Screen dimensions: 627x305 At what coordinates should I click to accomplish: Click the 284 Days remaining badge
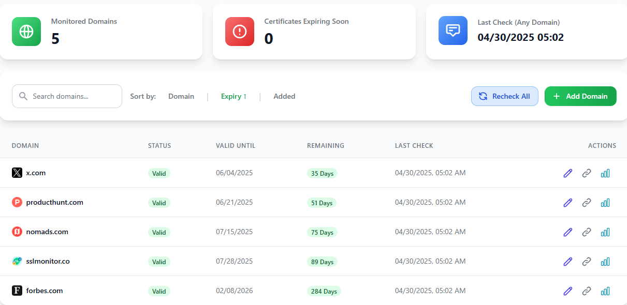pyautogui.click(x=324, y=291)
